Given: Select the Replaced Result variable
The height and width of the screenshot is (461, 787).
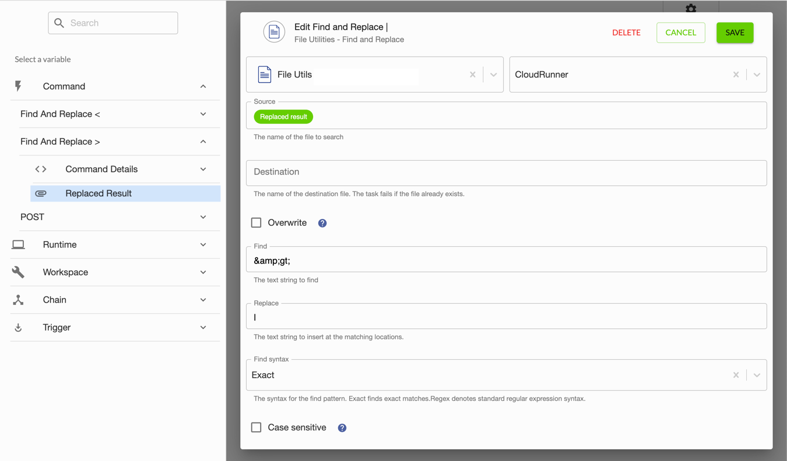Looking at the screenshot, I should [x=125, y=193].
